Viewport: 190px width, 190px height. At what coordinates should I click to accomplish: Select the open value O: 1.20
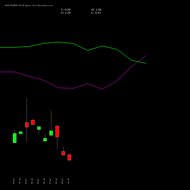click(66, 13)
